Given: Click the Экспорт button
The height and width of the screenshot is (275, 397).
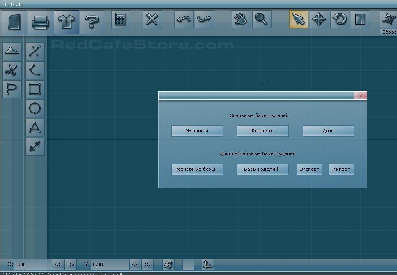Looking at the screenshot, I should coord(310,169).
